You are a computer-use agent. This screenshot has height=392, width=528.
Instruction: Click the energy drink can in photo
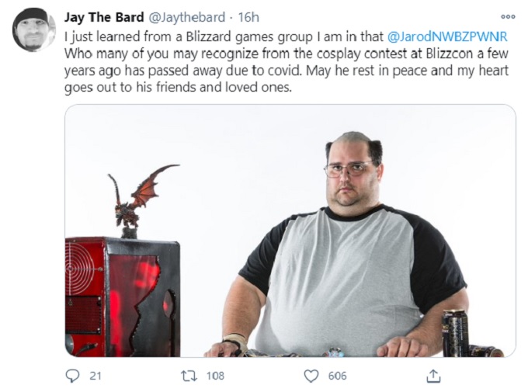[455, 334]
